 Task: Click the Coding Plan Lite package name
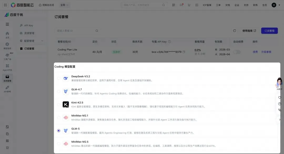[x=67, y=50]
